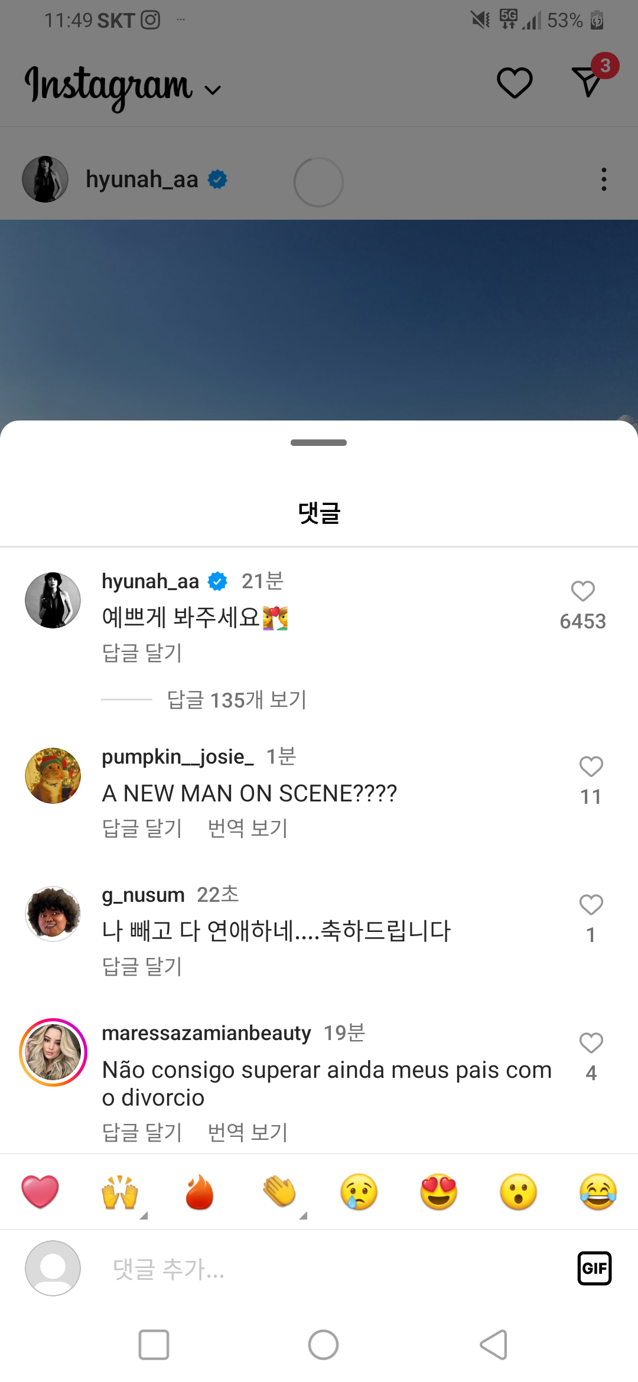Viewport: 638px width, 1382px height.
Task: Show translation of pumpkin__josie_'s comment
Action: (248, 829)
